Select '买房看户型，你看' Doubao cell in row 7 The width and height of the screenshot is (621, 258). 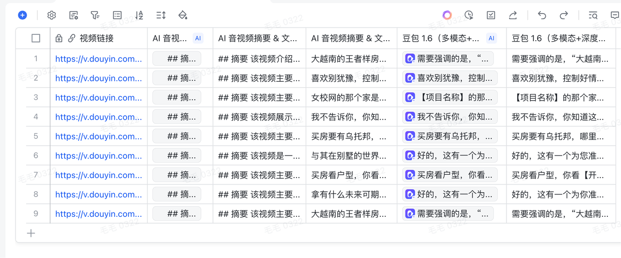pyautogui.click(x=452, y=175)
